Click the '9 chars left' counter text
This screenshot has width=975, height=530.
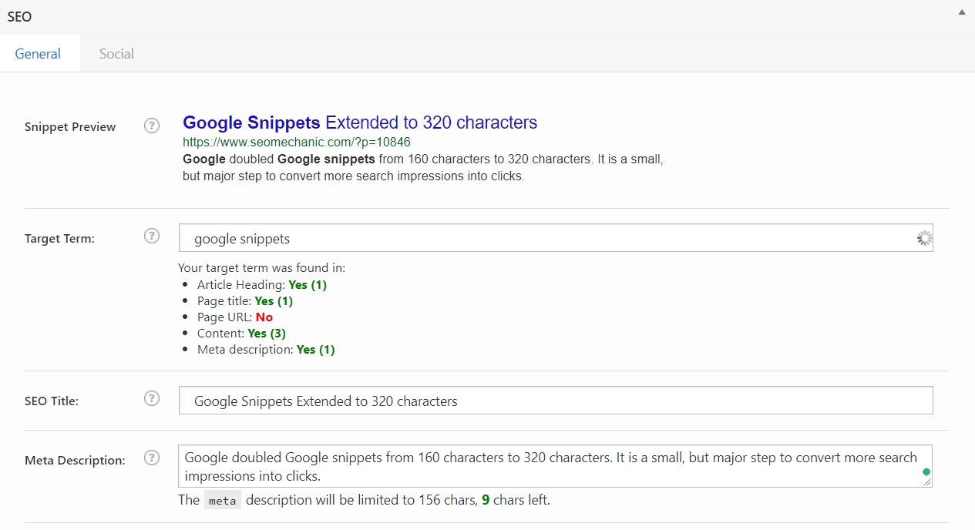coord(515,500)
